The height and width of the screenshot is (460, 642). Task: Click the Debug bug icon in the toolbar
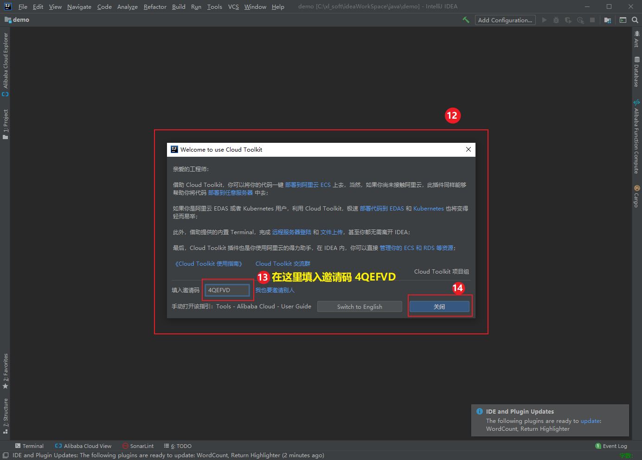[556, 20]
